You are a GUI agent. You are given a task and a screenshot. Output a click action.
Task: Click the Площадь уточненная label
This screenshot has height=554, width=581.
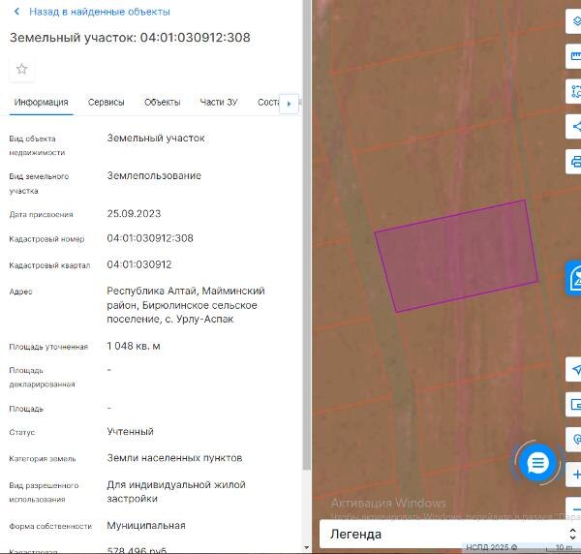point(48,348)
